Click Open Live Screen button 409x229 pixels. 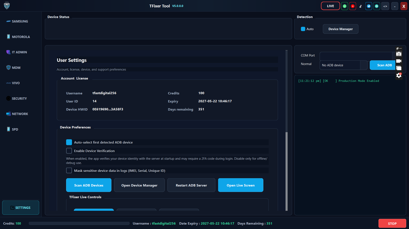coord(241,185)
